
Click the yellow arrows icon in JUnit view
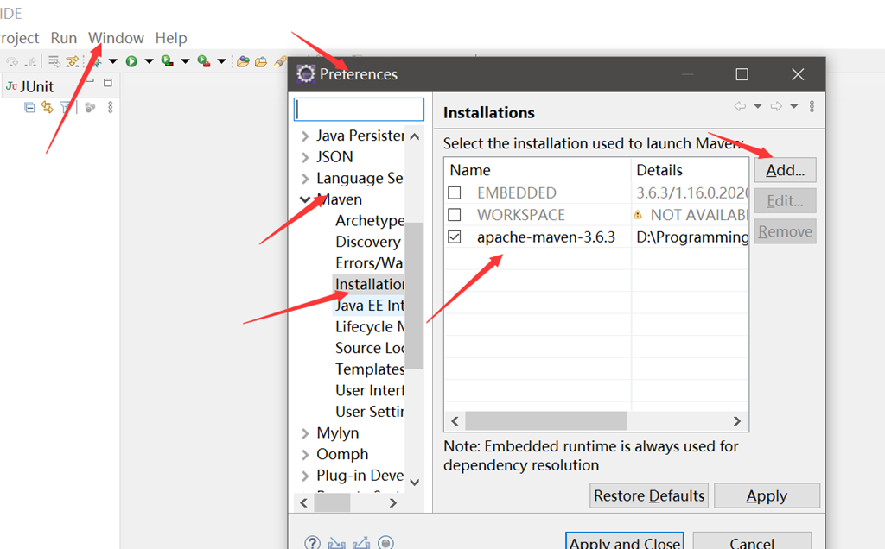[48, 107]
